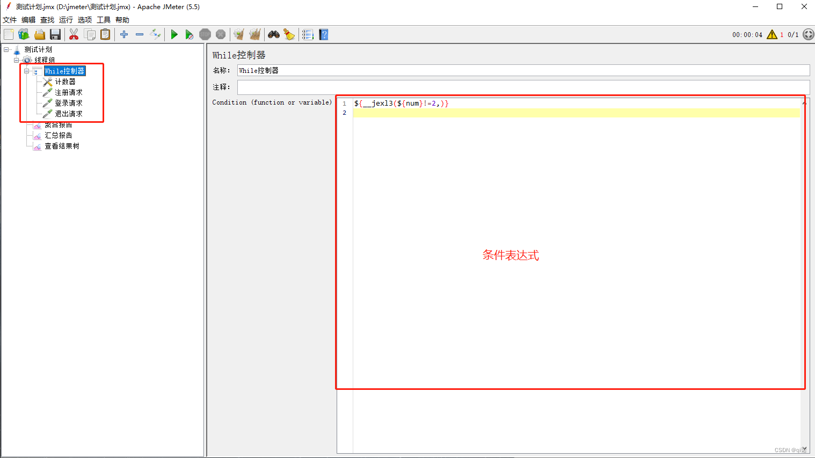Viewport: 815px width, 458px height.
Task: Select 计数器 tree item
Action: (x=65, y=82)
